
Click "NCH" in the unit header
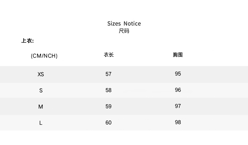[50, 56]
